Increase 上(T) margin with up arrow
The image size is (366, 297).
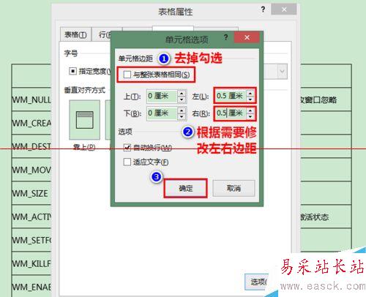[182, 93]
